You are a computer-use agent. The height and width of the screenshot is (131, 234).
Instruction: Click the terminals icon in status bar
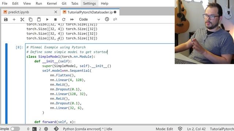(x=34, y=129)
